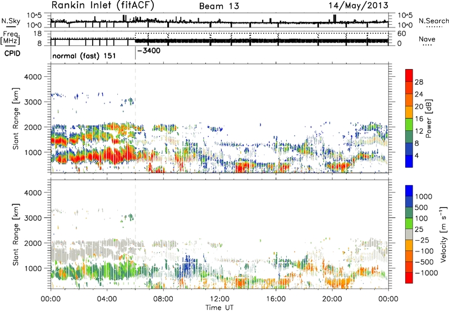Click the '18' tick on the frequency axis
This screenshot has height=311, width=449.
[x=38, y=33]
